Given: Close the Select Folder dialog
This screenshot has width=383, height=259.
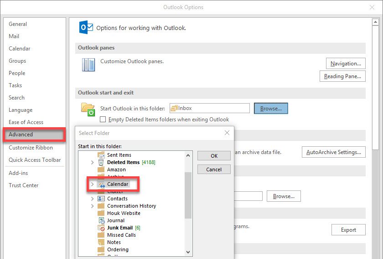Looking at the screenshot, I should coord(227,133).
